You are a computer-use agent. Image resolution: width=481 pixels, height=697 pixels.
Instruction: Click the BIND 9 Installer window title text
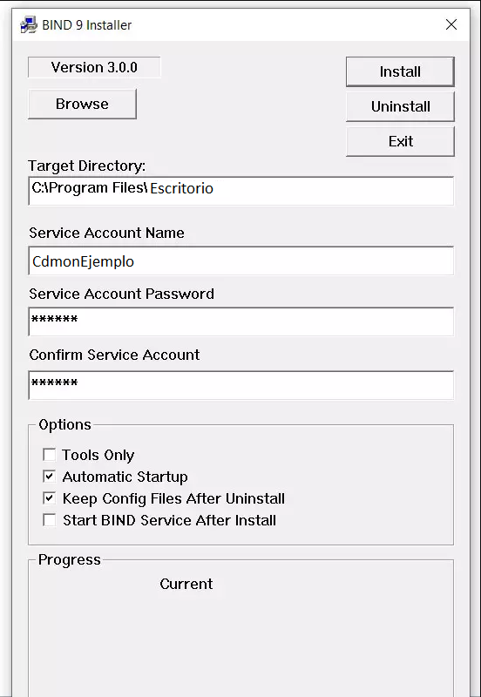[x=86, y=25]
